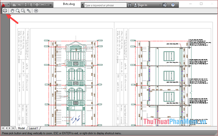Click the Save As icon
This screenshot has height=136, width=218.
point(31,5)
